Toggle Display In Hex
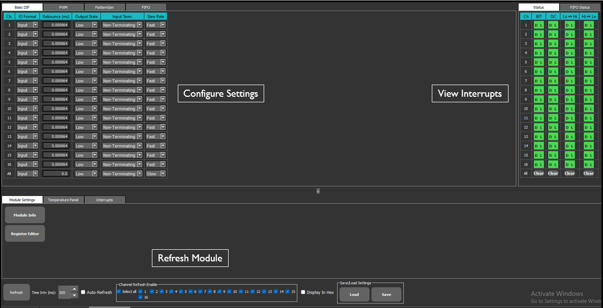 (303, 292)
